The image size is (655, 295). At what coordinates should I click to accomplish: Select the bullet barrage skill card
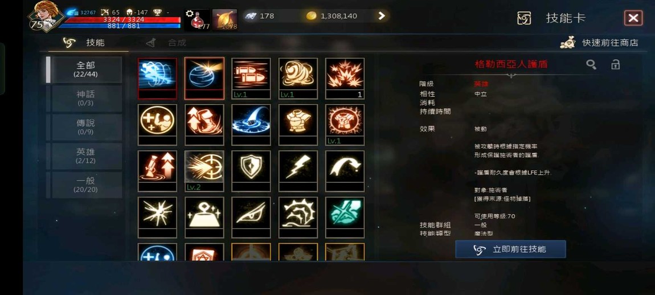pos(251,78)
